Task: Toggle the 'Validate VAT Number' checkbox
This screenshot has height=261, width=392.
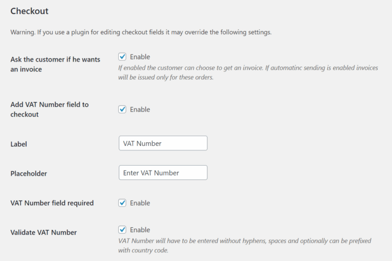Action: point(122,229)
